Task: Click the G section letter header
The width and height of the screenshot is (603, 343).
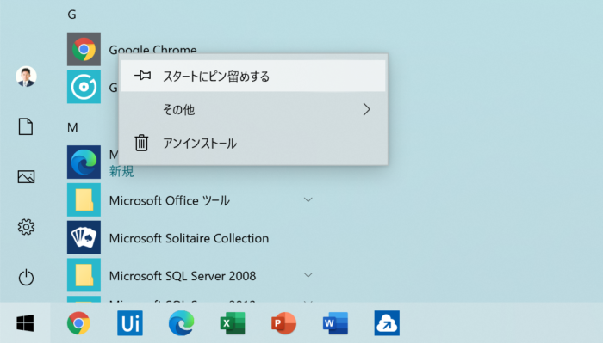Action: tap(71, 15)
